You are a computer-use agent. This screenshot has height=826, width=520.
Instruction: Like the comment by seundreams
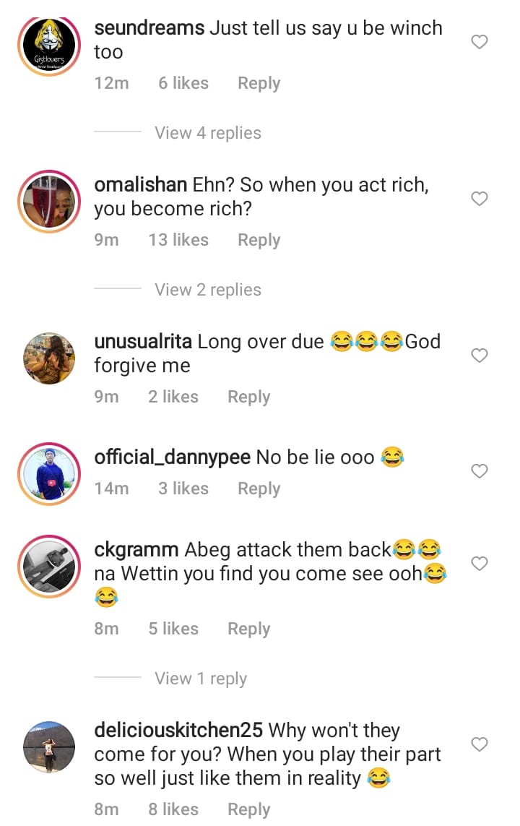[480, 42]
